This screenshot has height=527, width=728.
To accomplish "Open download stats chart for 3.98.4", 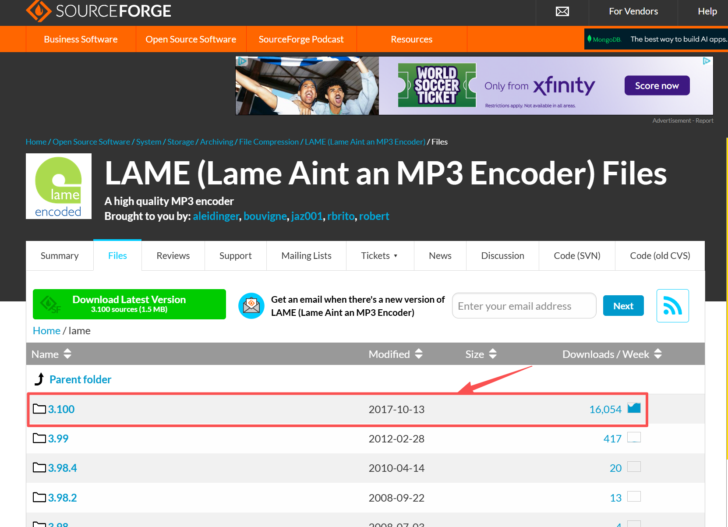I will 634,467.
